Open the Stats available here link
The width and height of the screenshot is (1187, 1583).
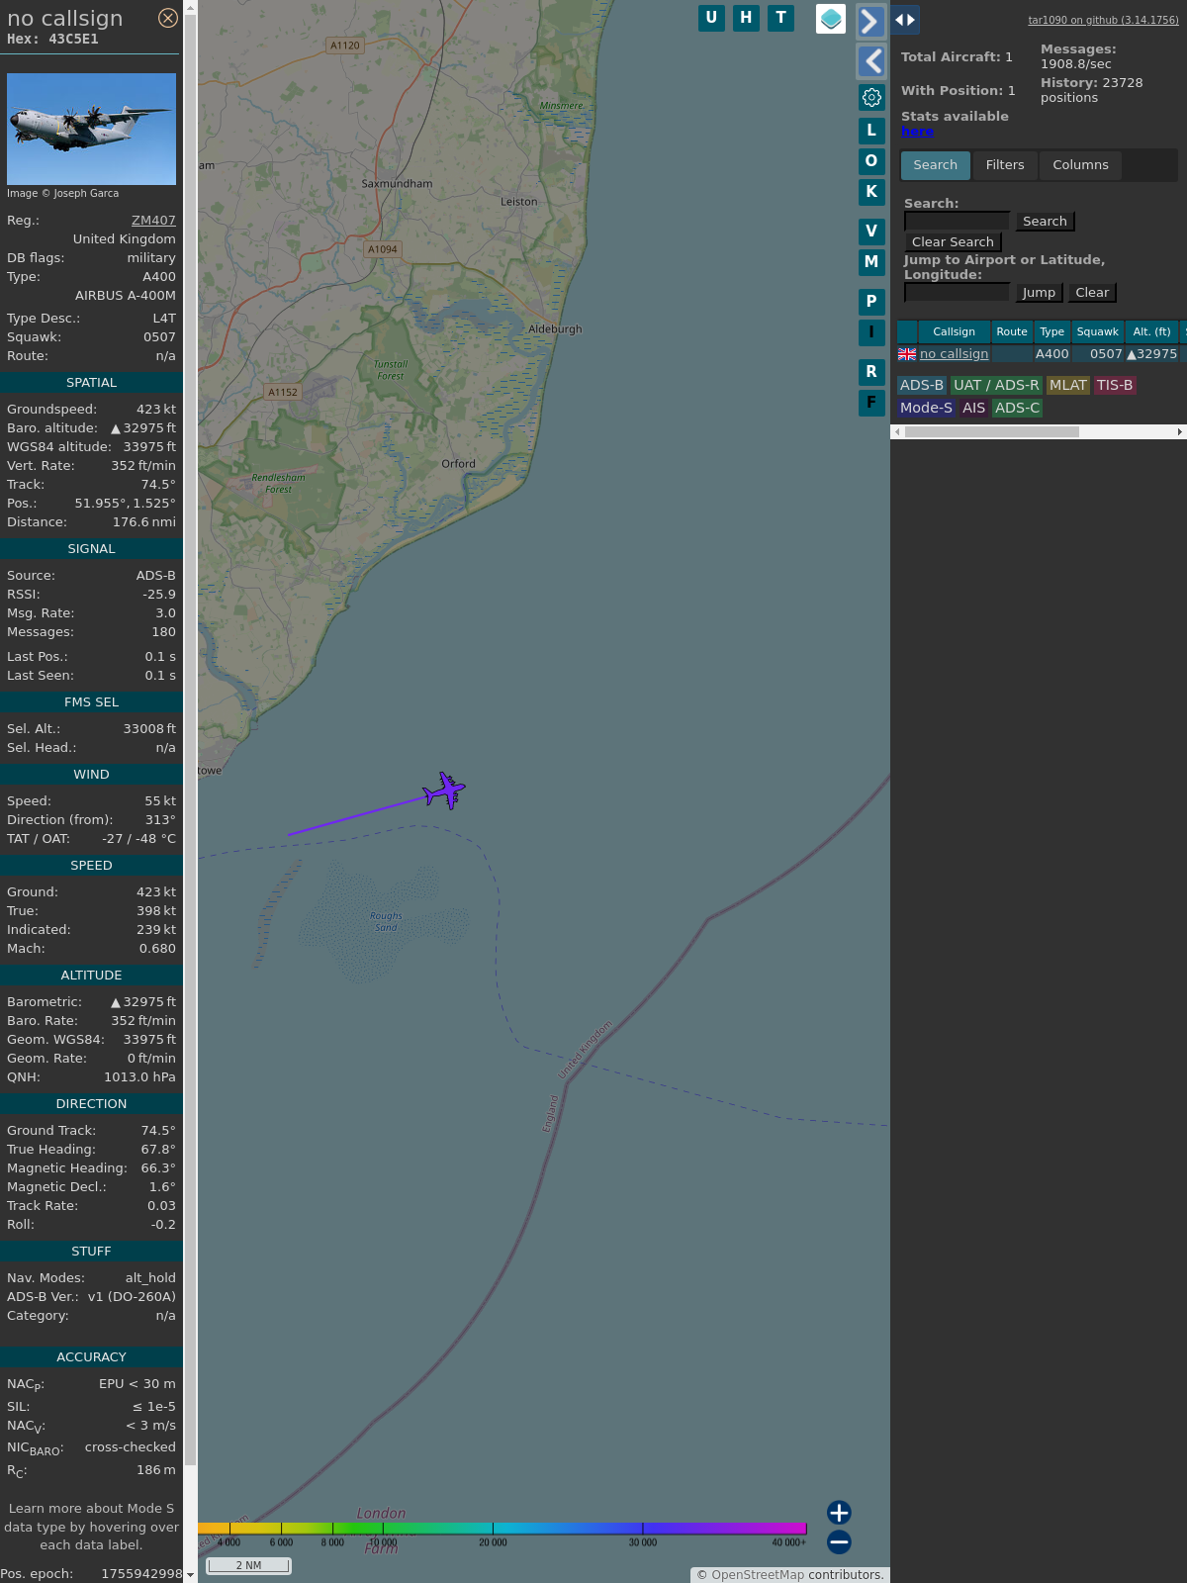pyautogui.click(x=917, y=132)
